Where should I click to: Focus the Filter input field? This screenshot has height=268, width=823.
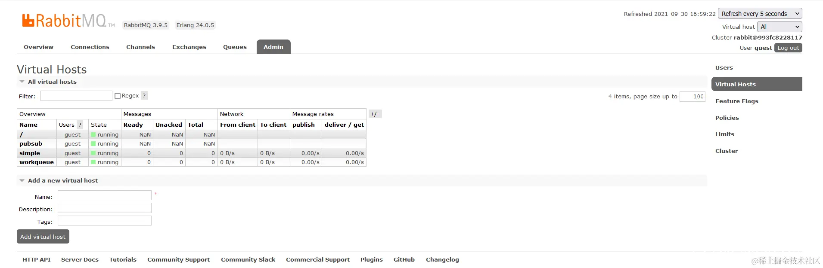click(x=76, y=96)
